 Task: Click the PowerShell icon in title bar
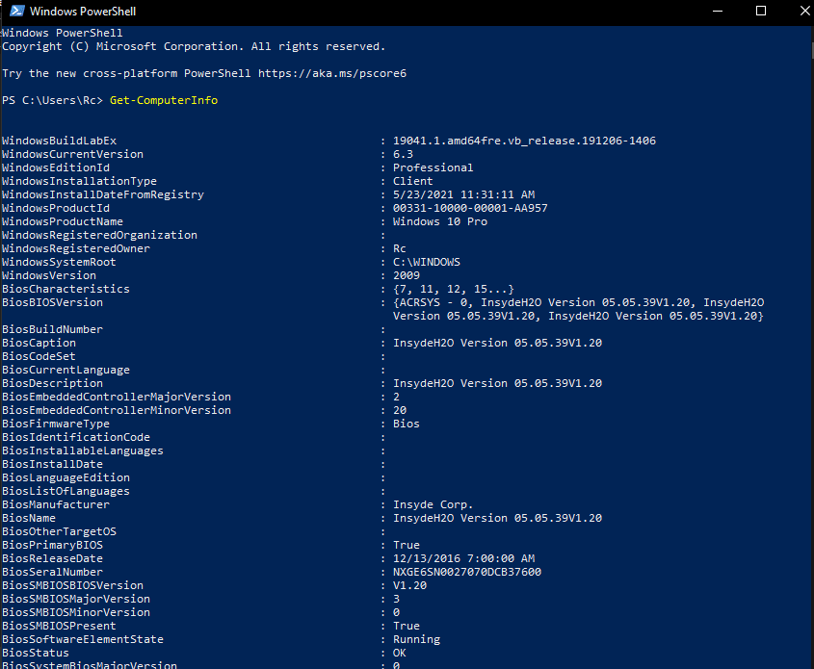click(x=17, y=11)
